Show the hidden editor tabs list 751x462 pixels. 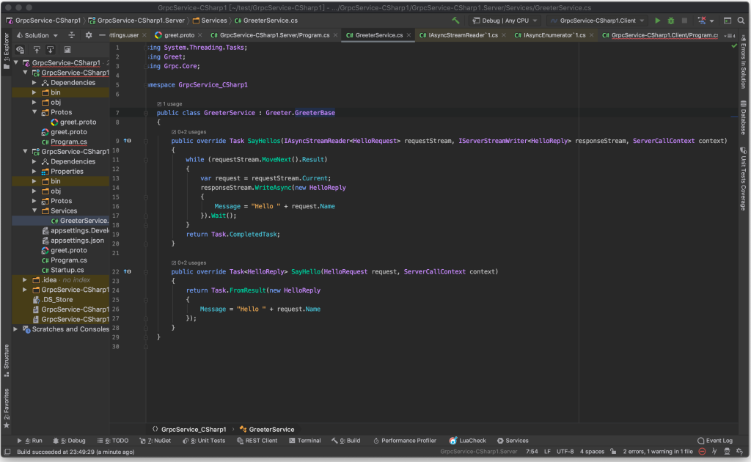click(730, 35)
